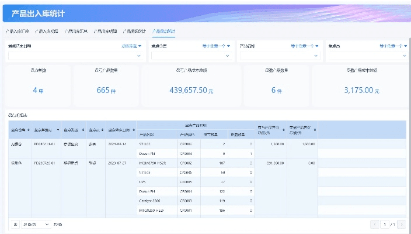
Task: Go to the previous page with the left arrow
Action: coord(375,224)
